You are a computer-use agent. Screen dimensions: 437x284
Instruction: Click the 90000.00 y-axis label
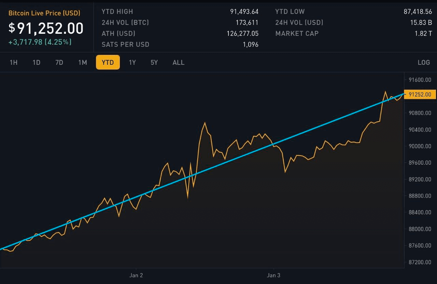420,146
